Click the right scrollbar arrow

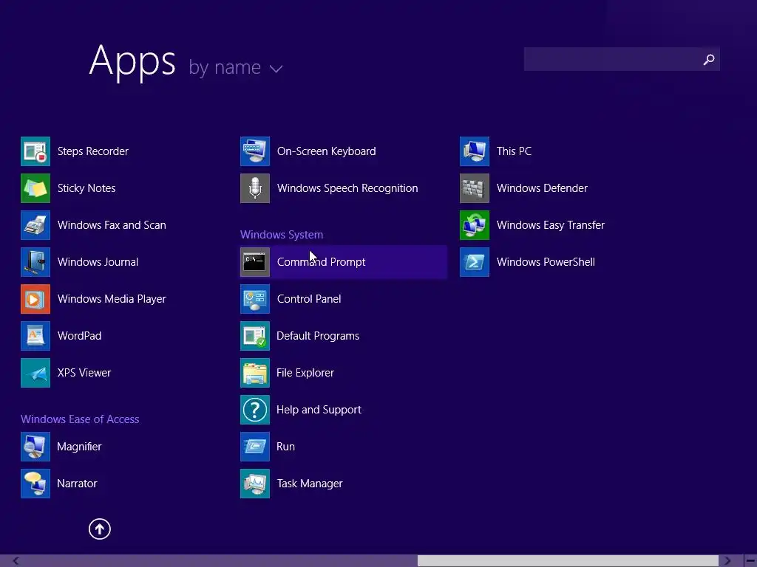(727, 561)
